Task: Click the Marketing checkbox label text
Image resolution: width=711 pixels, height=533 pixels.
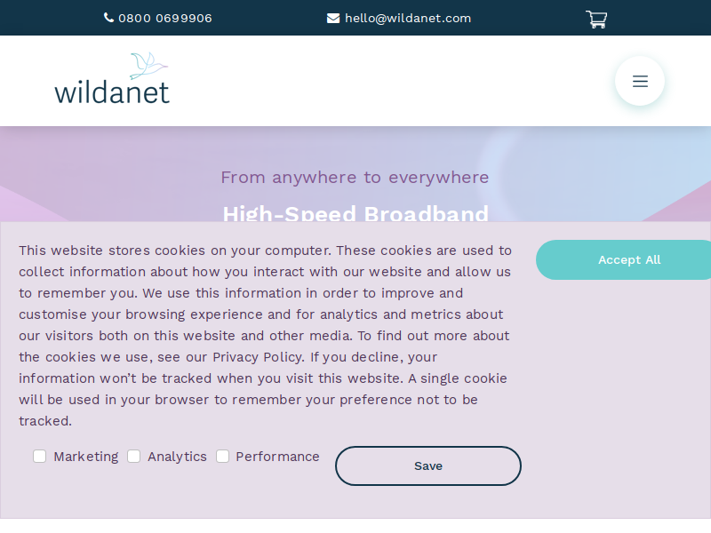Action: pyautogui.click(x=85, y=457)
